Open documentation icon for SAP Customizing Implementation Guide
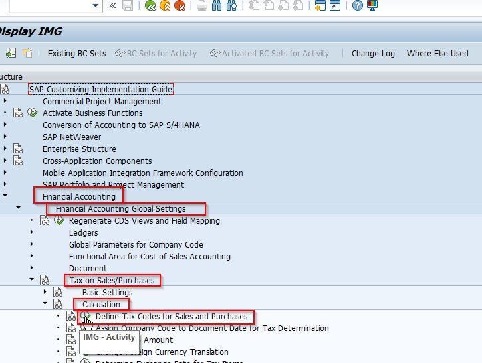 click(5, 89)
